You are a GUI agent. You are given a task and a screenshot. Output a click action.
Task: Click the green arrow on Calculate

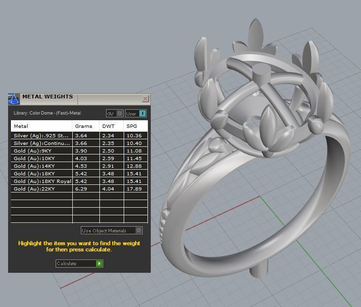99,264
